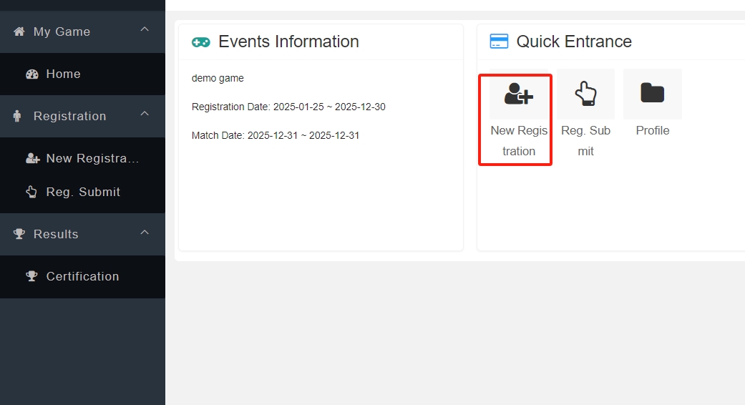Click the Reg. Submit hand icon tile
The image size is (745, 405).
click(585, 94)
